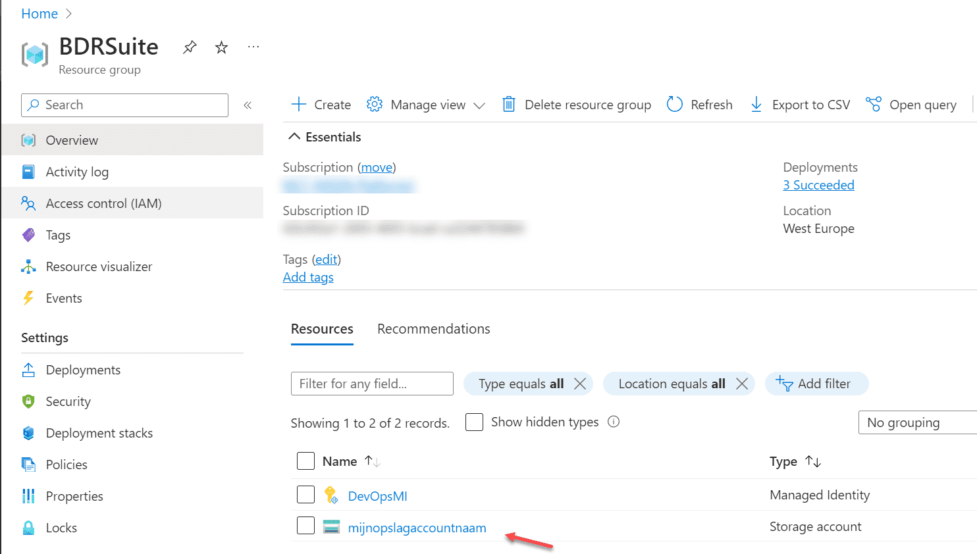Image resolution: width=977 pixels, height=554 pixels.
Task: Click the Deployments upload icon in sidebar
Action: pos(28,370)
